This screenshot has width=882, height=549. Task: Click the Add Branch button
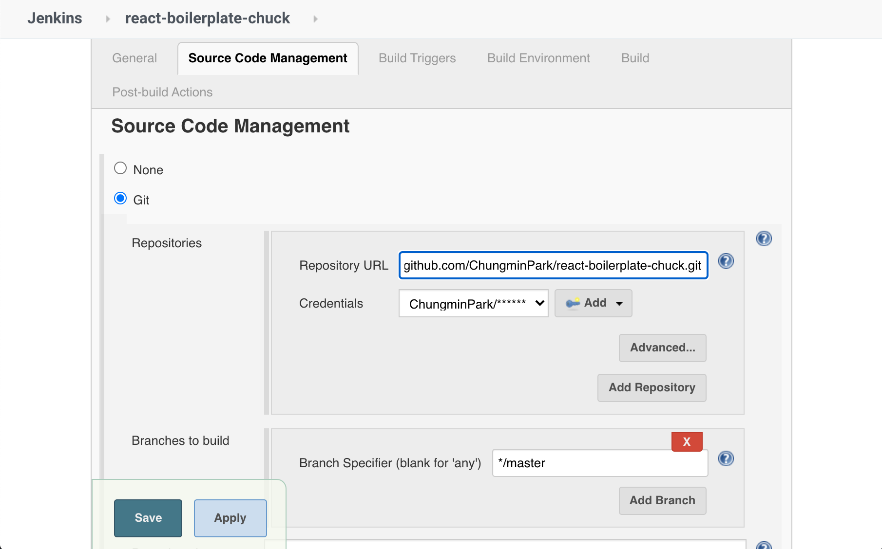pyautogui.click(x=662, y=500)
